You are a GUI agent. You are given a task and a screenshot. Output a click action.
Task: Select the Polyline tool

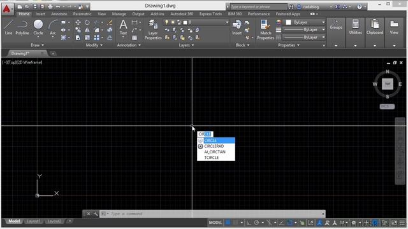click(x=22, y=27)
